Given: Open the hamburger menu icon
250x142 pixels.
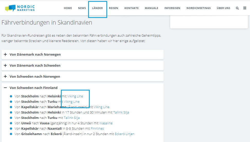Looking at the screenshot, I should 245,8.
